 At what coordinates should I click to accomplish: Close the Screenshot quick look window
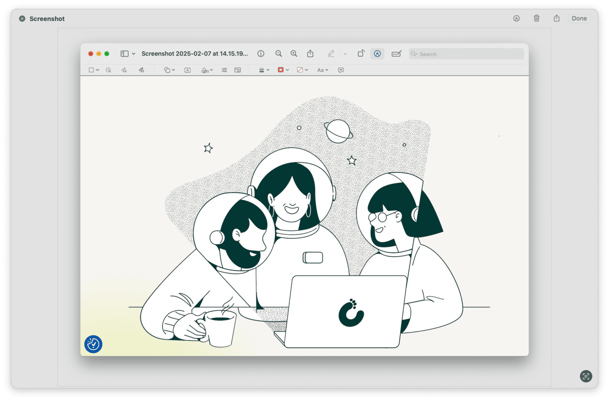tap(22, 19)
